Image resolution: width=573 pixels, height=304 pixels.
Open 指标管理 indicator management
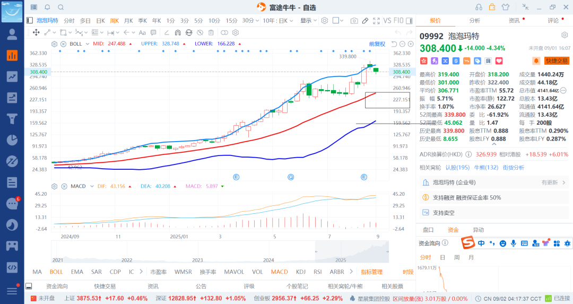click(371, 272)
